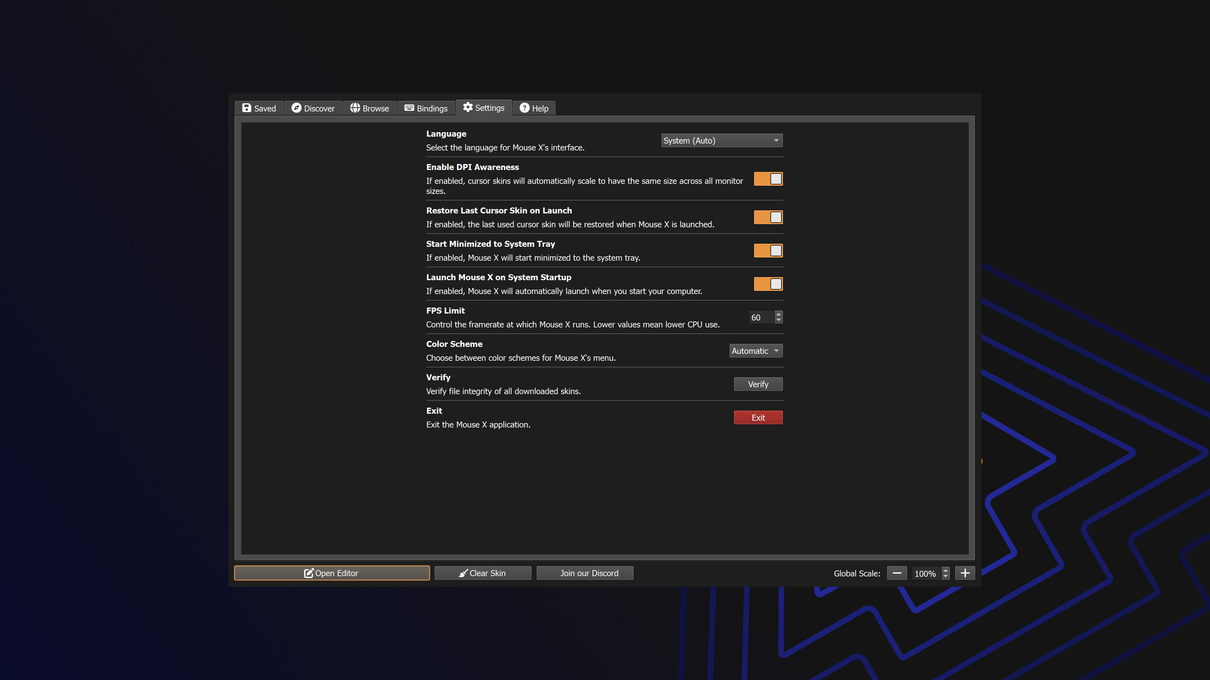Screen dimensions: 1210x680
Task: Open the Saved tab
Action: tap(259, 108)
